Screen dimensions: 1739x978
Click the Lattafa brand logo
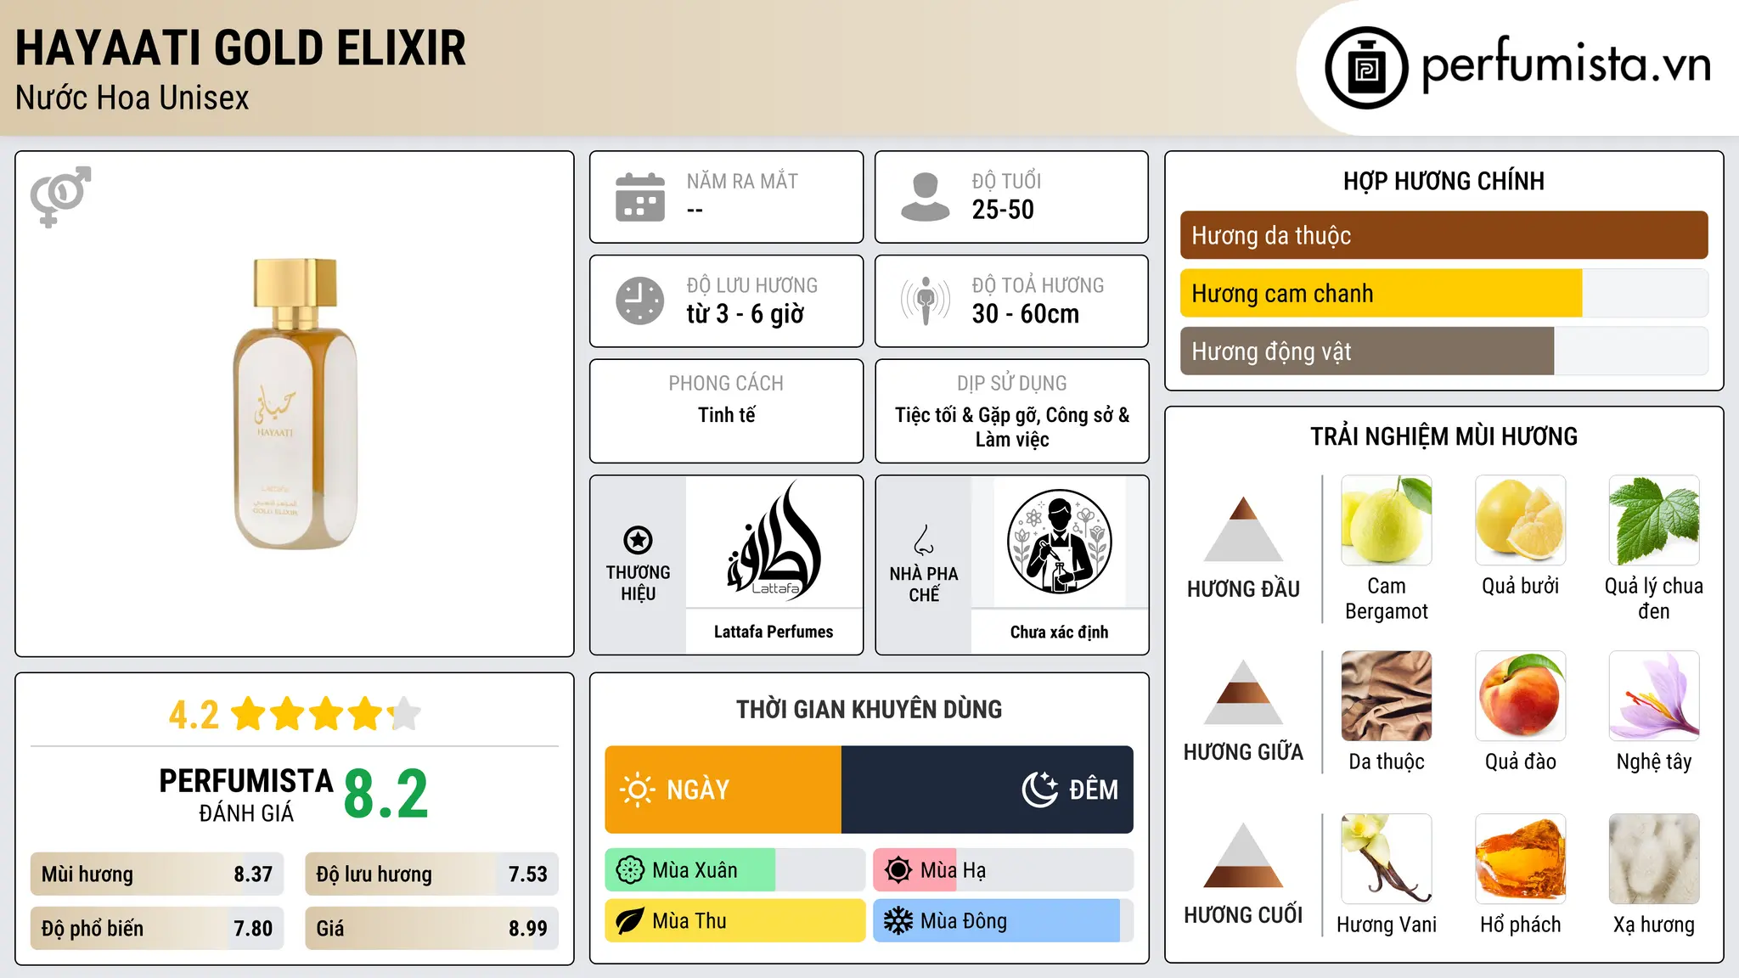coord(774,542)
